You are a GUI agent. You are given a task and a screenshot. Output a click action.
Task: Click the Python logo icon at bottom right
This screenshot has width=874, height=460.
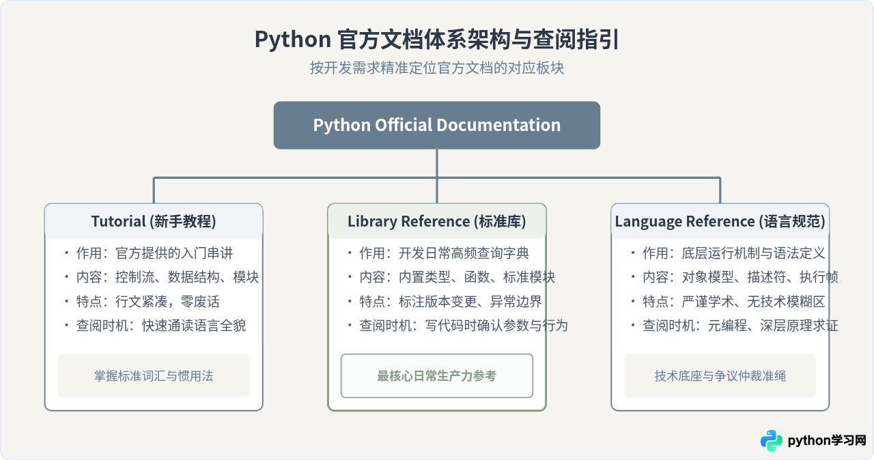(x=772, y=441)
